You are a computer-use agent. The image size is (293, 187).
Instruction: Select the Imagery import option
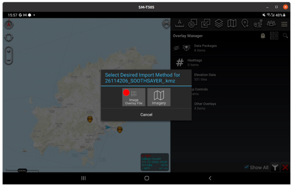coord(159,97)
